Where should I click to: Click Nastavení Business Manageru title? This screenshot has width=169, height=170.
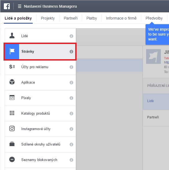click(x=50, y=6)
